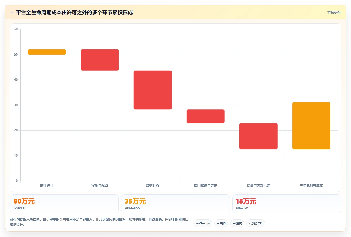Image resolution: width=351 pixels, height=237 pixels.
Task: Click the 增减瀑布 label in header
Action: pyautogui.click(x=334, y=12)
